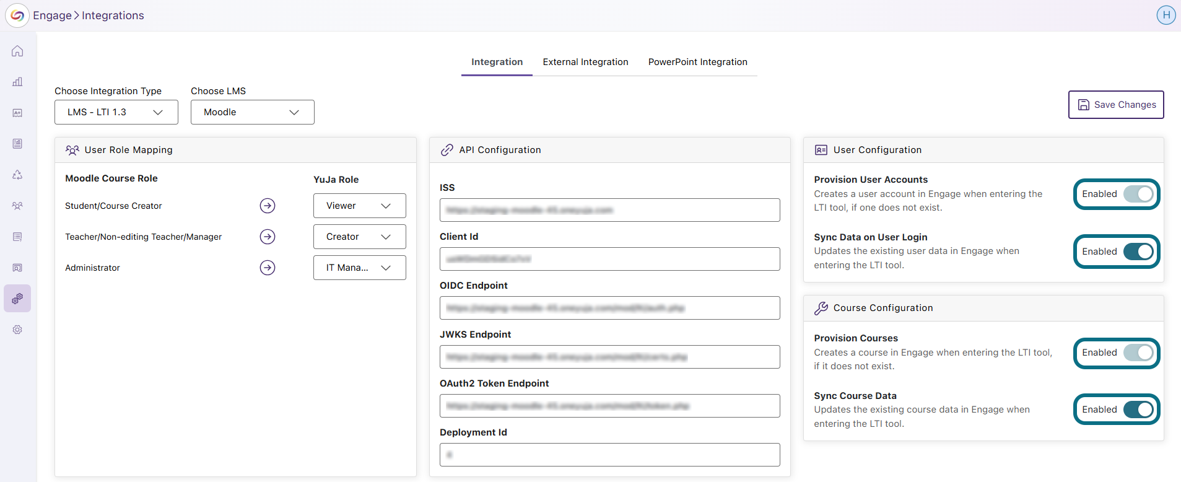Open the Choose LMS Moodle dropdown
The width and height of the screenshot is (1181, 482).
click(x=253, y=112)
